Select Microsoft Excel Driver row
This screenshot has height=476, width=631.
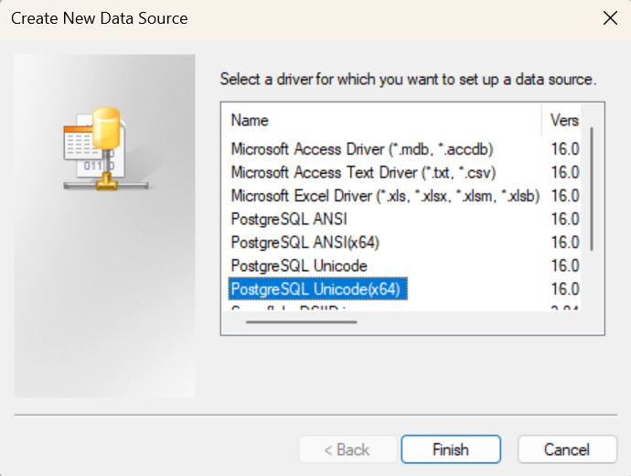coord(385,196)
